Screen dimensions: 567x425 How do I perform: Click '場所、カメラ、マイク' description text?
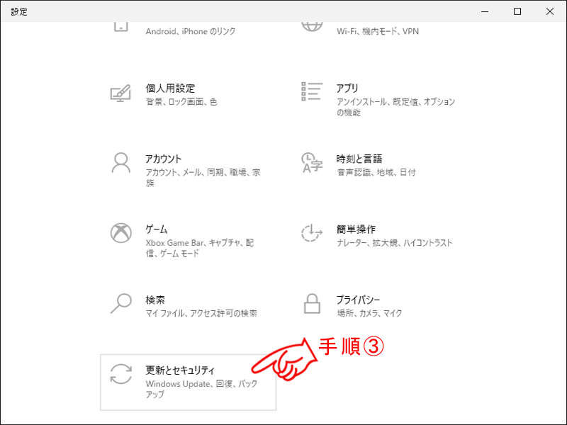tap(369, 313)
